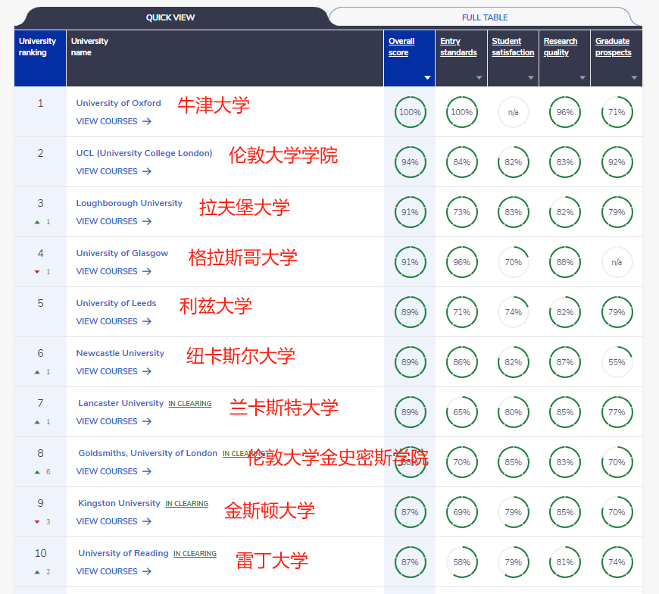The image size is (659, 594).
Task: Click View Courses under UCL
Action: pos(114,171)
